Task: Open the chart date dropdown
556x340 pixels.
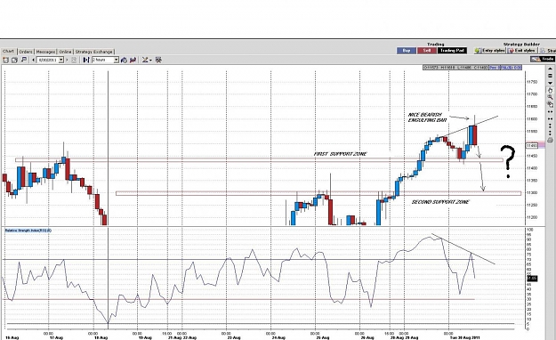Action: pos(61,60)
